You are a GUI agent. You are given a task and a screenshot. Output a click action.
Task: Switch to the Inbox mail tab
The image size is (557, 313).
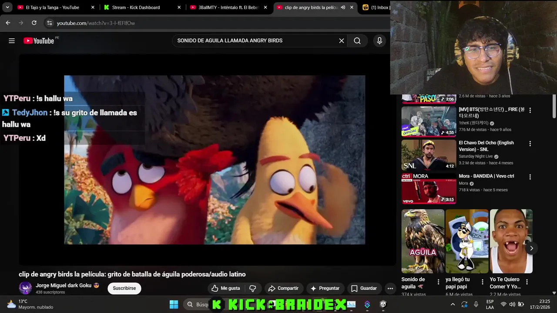pyautogui.click(x=376, y=7)
